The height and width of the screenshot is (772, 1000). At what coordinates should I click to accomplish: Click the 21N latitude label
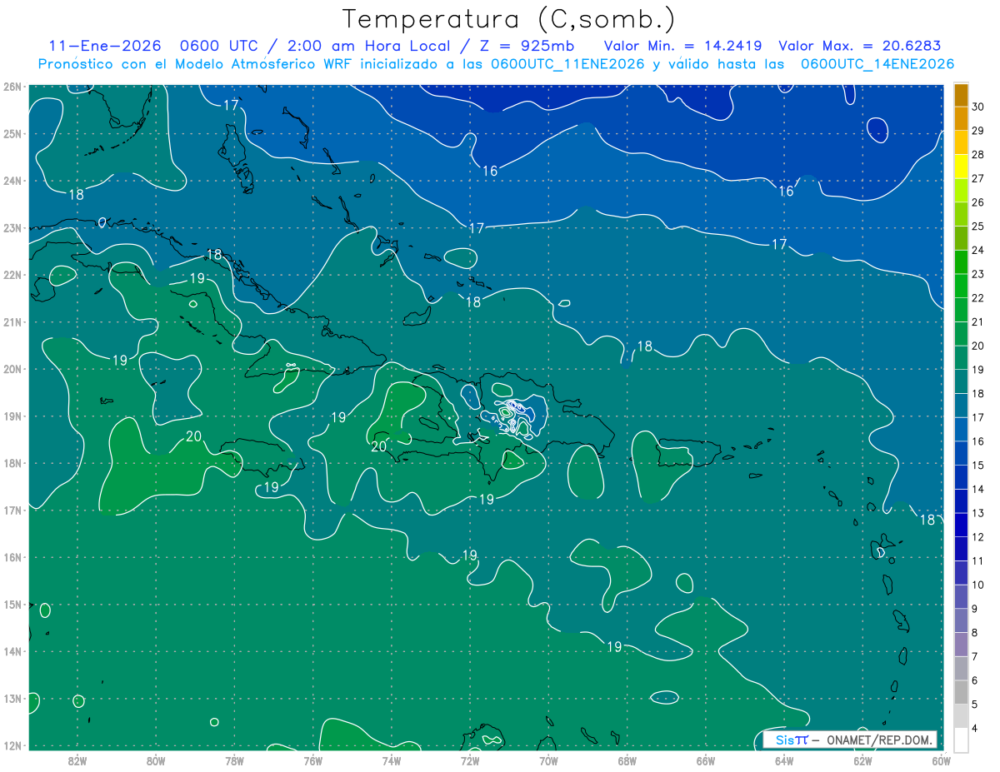coord(12,321)
